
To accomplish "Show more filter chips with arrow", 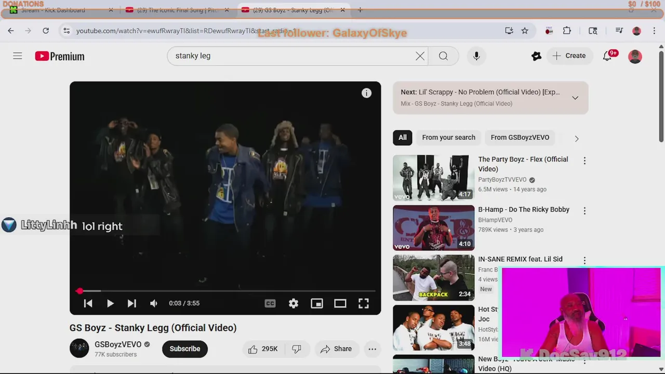I will (x=577, y=139).
